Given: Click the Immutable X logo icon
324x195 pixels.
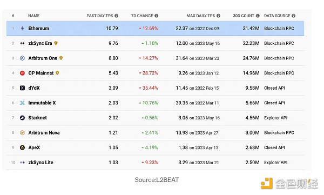Looking at the screenshot, I should tap(22, 103).
